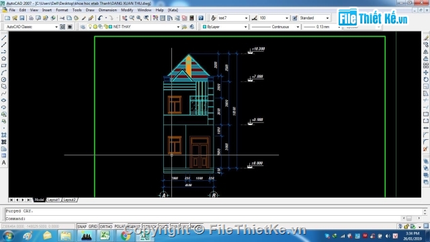Click the Model tab
The image size is (430, 242).
[x=39, y=200]
